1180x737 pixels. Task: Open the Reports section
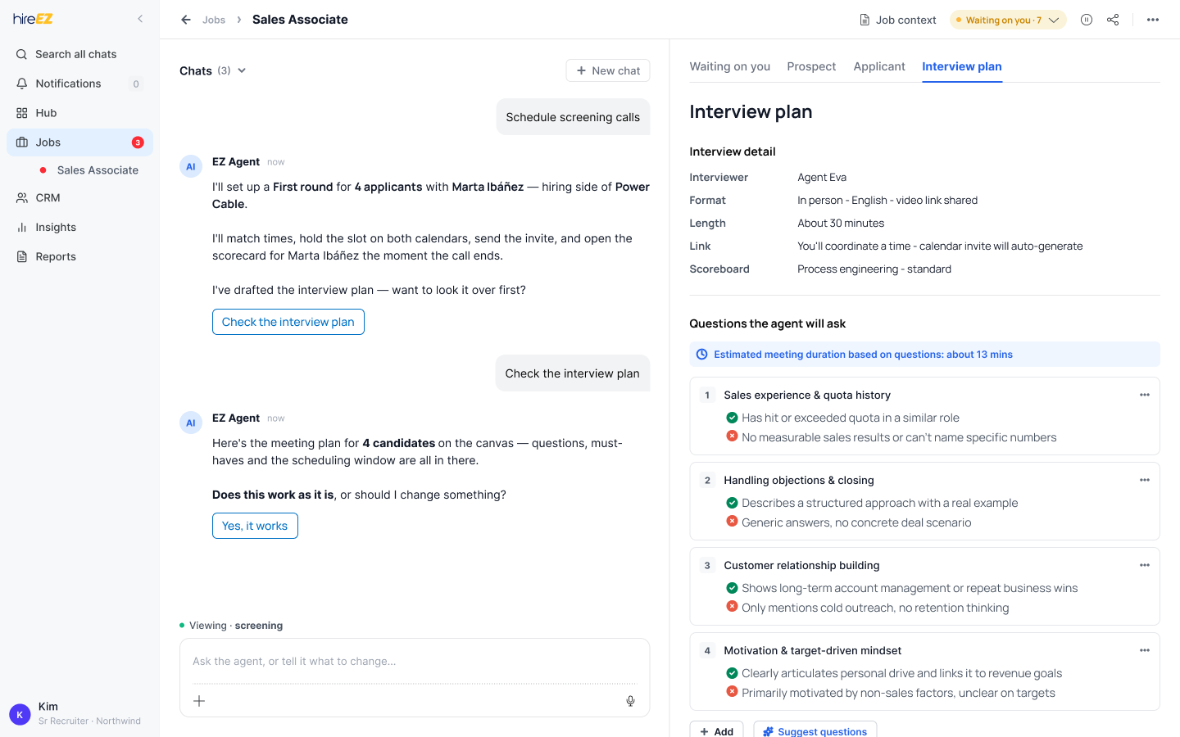tap(79, 257)
